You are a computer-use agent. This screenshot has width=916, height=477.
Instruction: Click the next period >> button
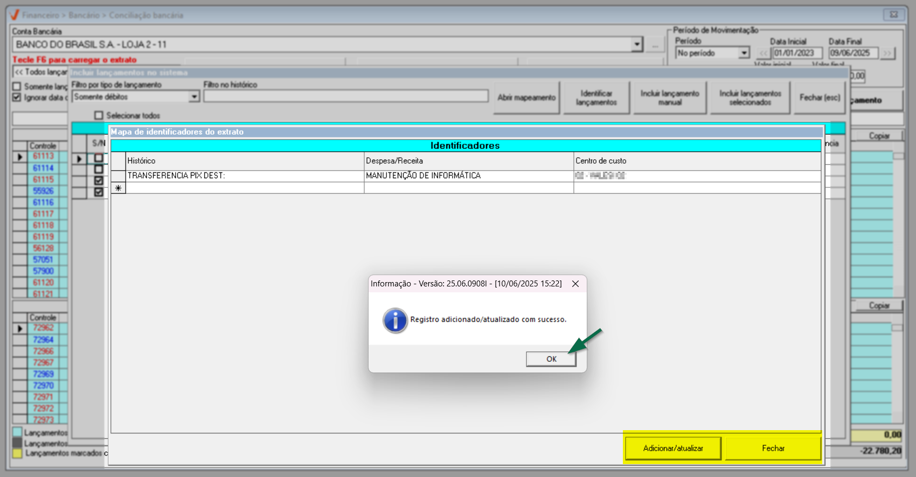(x=887, y=53)
